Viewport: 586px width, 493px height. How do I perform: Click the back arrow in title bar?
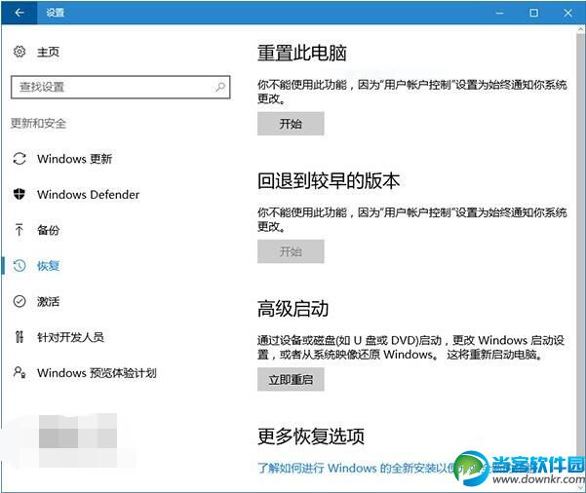point(20,13)
